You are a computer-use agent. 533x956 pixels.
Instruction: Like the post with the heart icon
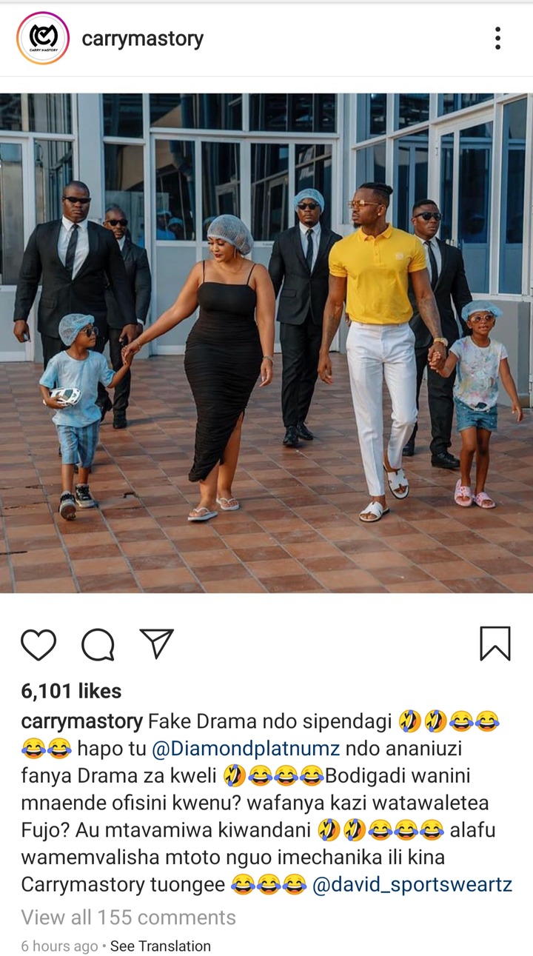pyautogui.click(x=38, y=644)
